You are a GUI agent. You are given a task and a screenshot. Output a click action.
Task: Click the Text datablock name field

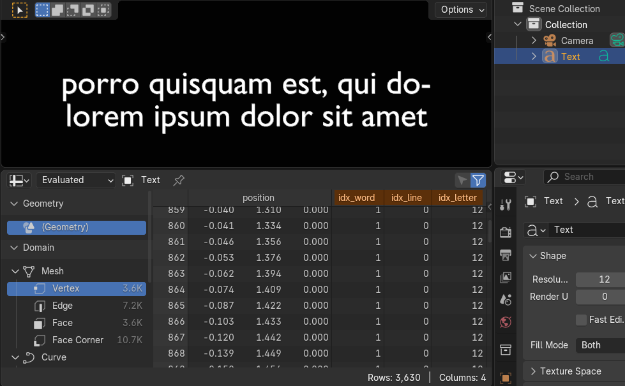587,230
